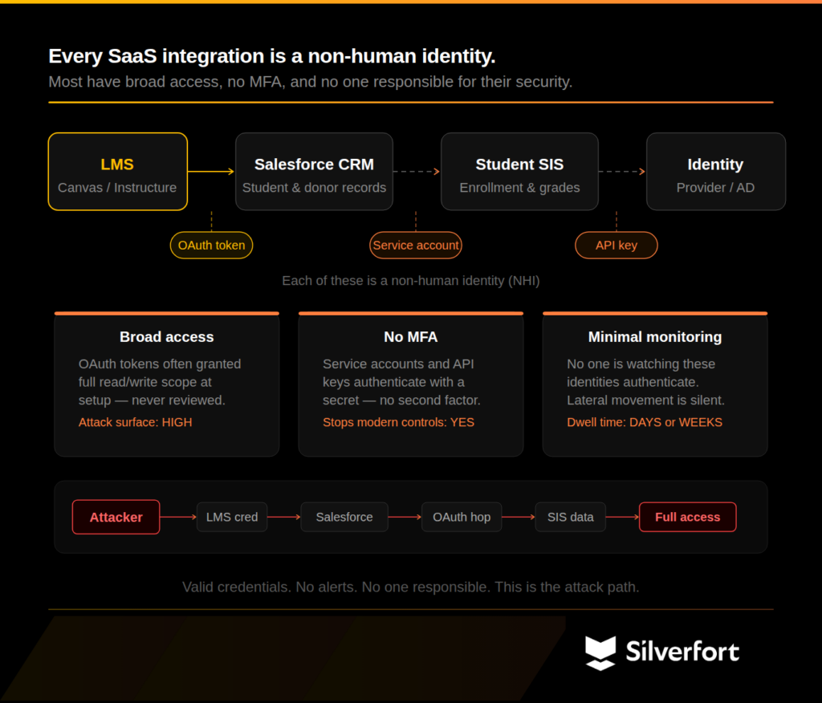Select the Student SIS box
This screenshot has height=703, width=822.
coord(519,172)
